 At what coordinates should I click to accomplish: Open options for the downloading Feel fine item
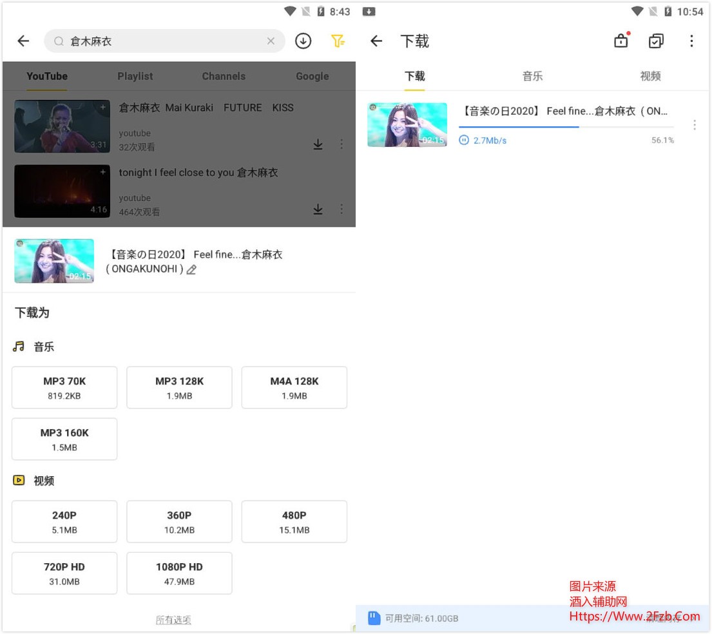click(695, 125)
